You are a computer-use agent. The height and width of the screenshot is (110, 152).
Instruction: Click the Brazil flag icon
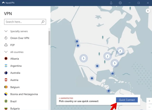[6, 101]
